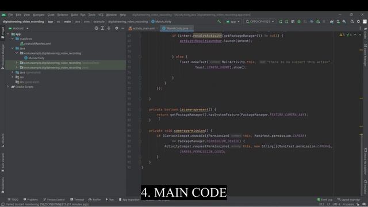Click the UTF-8 encoding status bar entry
The height and width of the screenshot is (207, 368).
[336, 205]
